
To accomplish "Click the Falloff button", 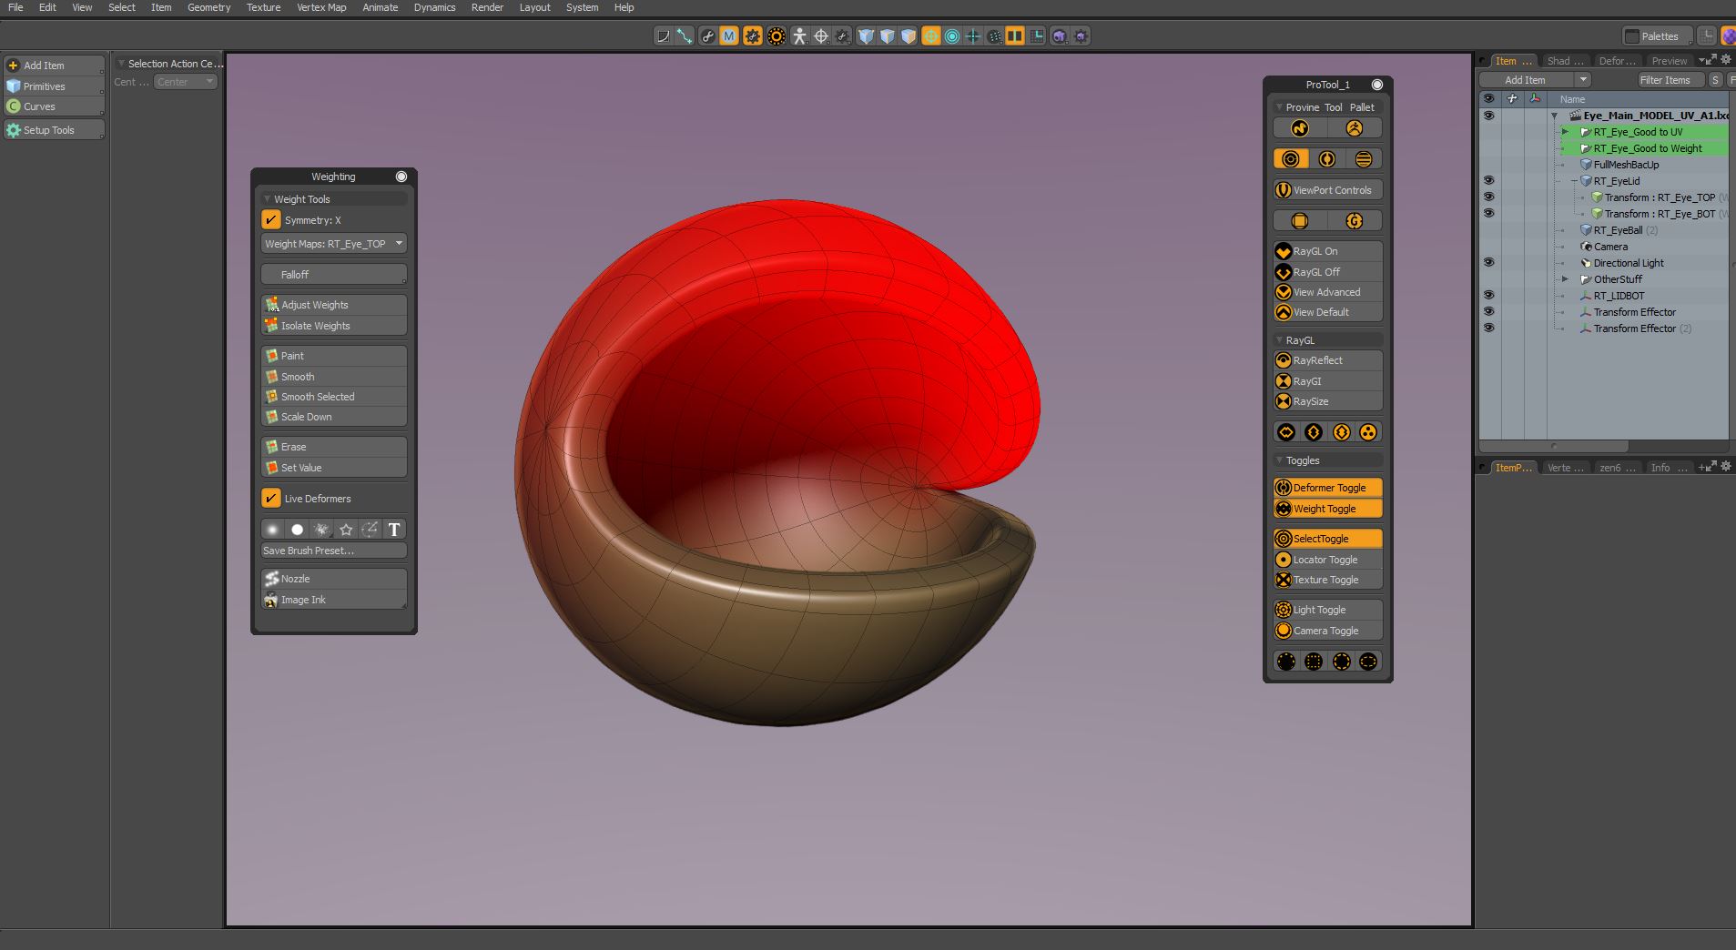I will 333,274.
